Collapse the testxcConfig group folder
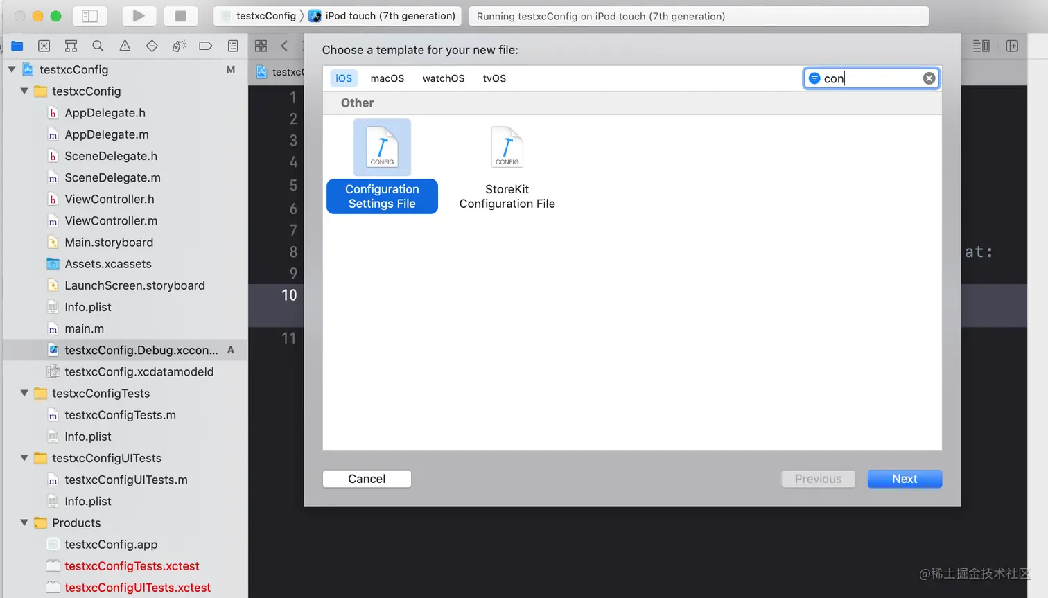Image resolution: width=1048 pixels, height=598 pixels. (x=24, y=91)
